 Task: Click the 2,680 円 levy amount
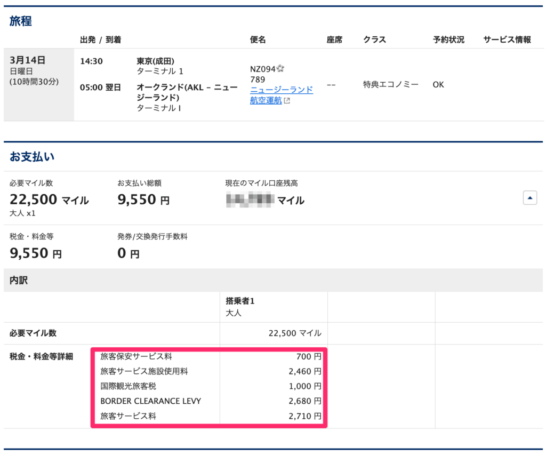tap(305, 401)
